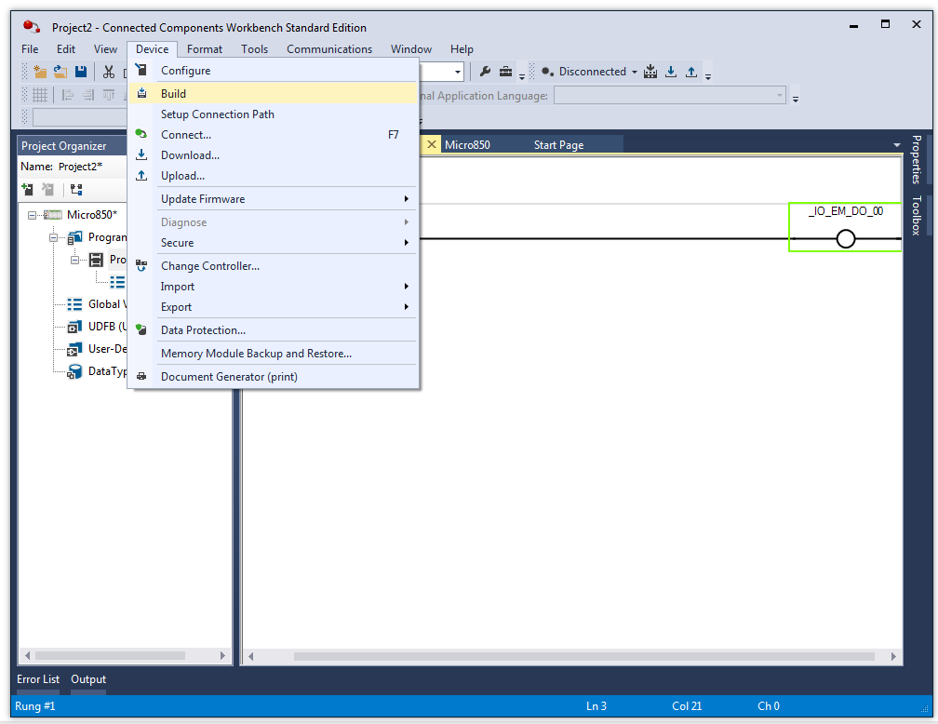Click the ladder editor horizontal scrollbar
Viewport: 938px width, 724px height.
point(583,656)
